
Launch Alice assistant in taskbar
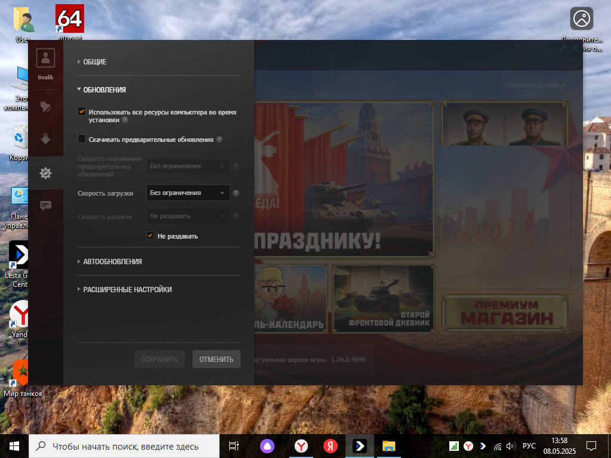(x=267, y=446)
